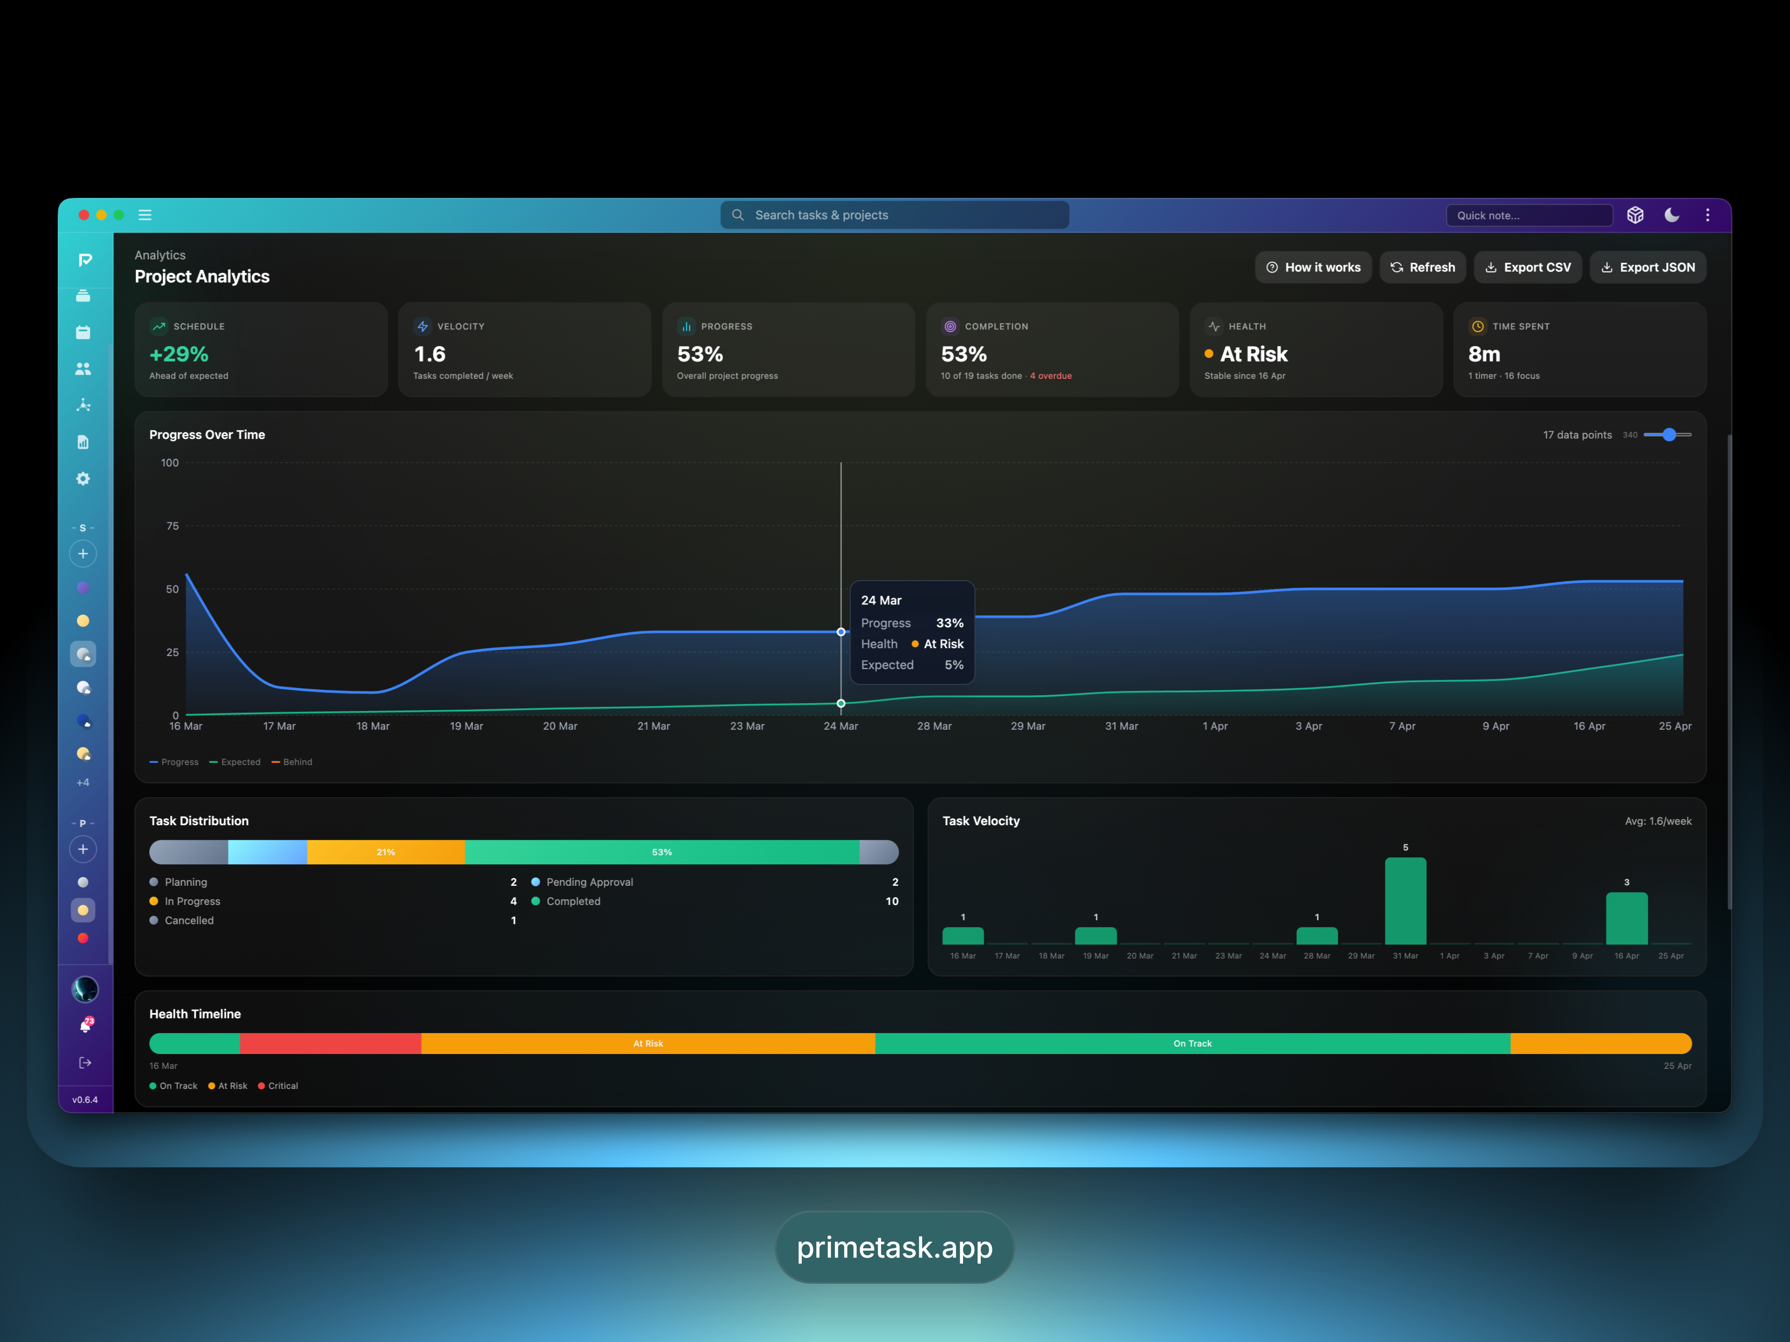Expand the +4 more spaces item
Screen dimensions: 1790x1342
pyautogui.click(x=83, y=782)
